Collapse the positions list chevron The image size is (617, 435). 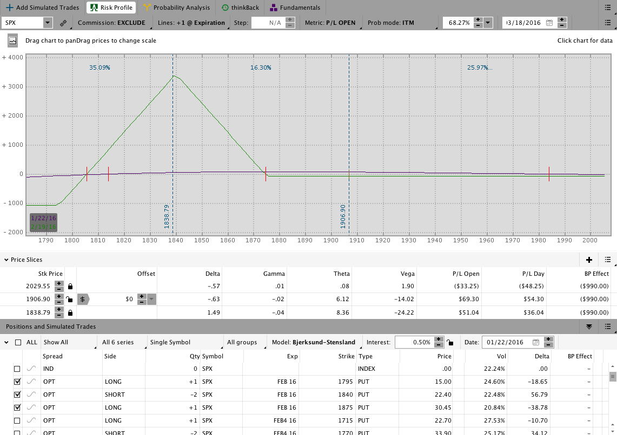(6, 342)
